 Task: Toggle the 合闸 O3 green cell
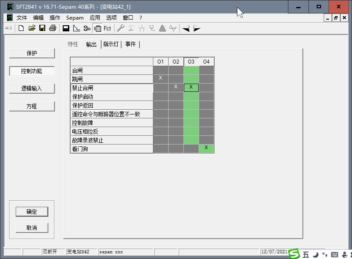[191, 70]
